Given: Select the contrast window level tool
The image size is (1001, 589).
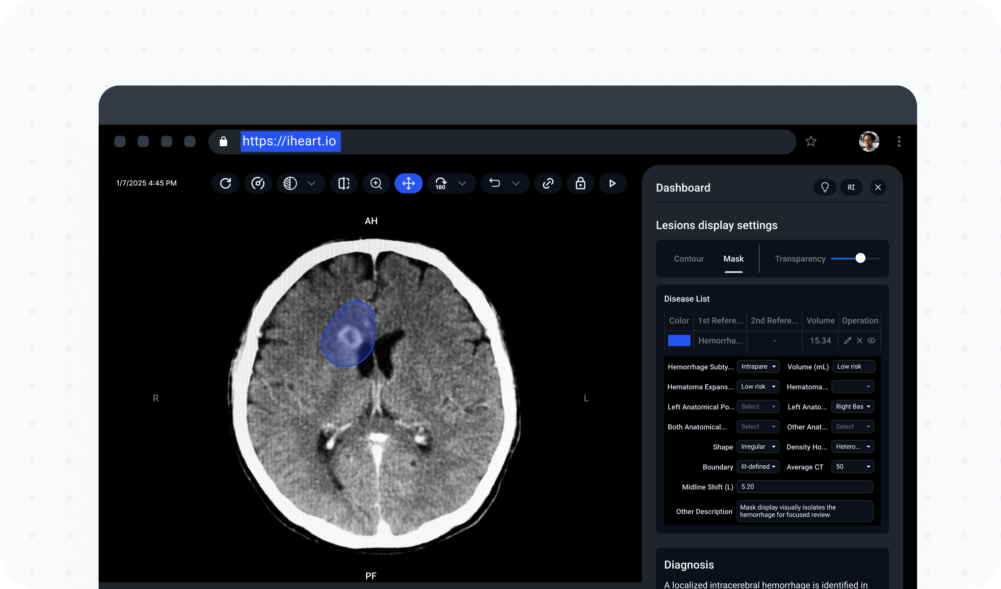Looking at the screenshot, I should tap(290, 184).
